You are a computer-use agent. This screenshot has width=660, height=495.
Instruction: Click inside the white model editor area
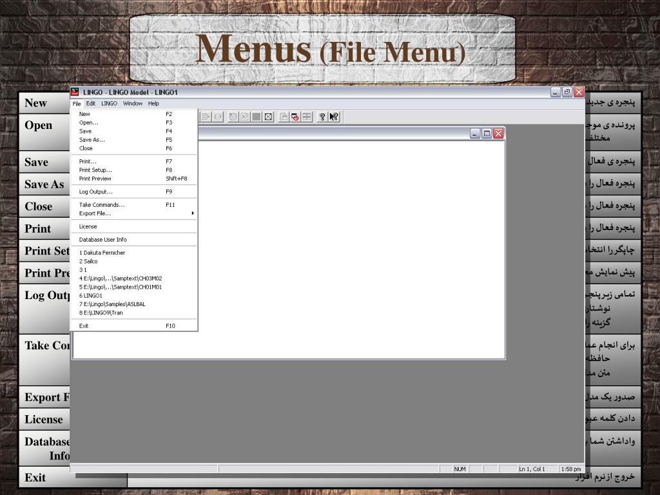pyautogui.click(x=351, y=249)
